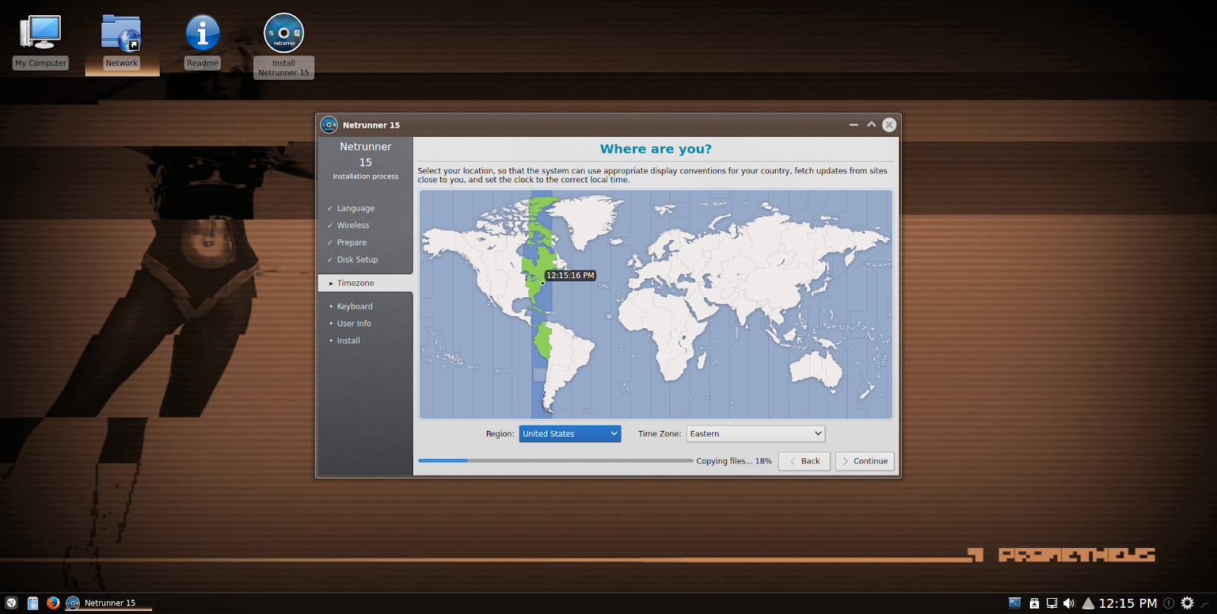Image resolution: width=1217 pixels, height=614 pixels.
Task: Click the panel toolbox wrench icon
Action: (1206, 603)
